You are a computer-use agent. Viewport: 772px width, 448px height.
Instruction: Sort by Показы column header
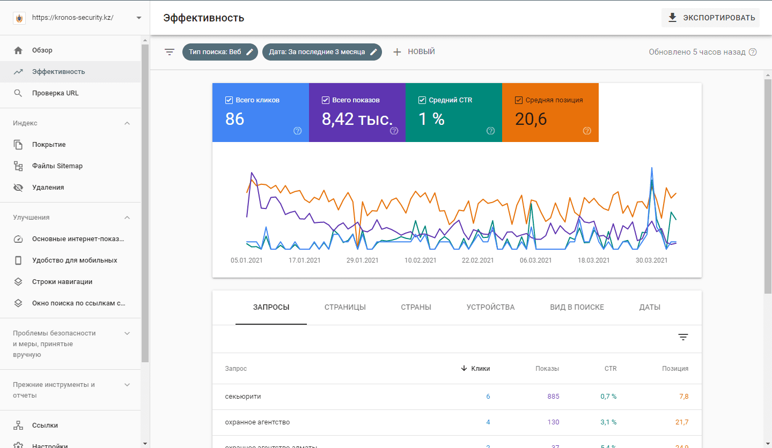(547, 369)
